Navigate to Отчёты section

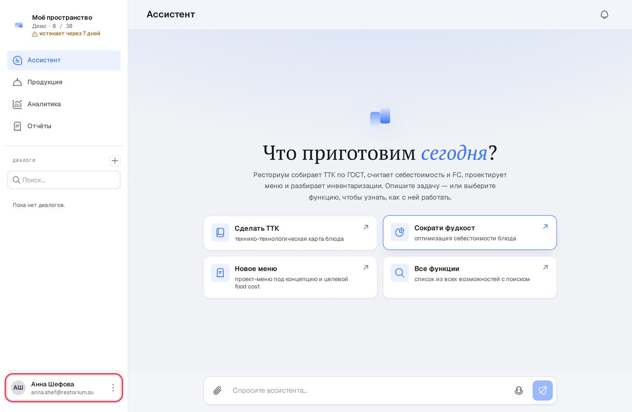click(x=64, y=126)
